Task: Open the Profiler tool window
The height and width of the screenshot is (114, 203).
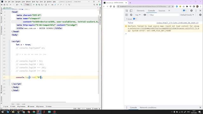Action: (49, 106)
